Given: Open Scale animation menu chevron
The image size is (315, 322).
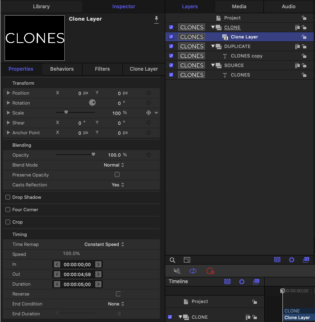Looking at the screenshot, I should 156,113.
